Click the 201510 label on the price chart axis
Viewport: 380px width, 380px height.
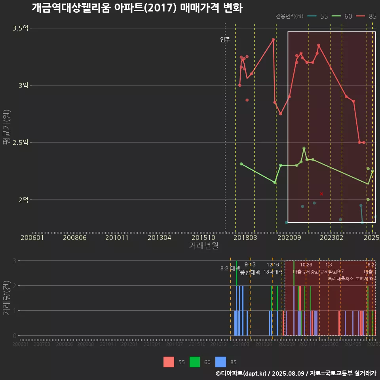pyautogui.click(x=203, y=237)
